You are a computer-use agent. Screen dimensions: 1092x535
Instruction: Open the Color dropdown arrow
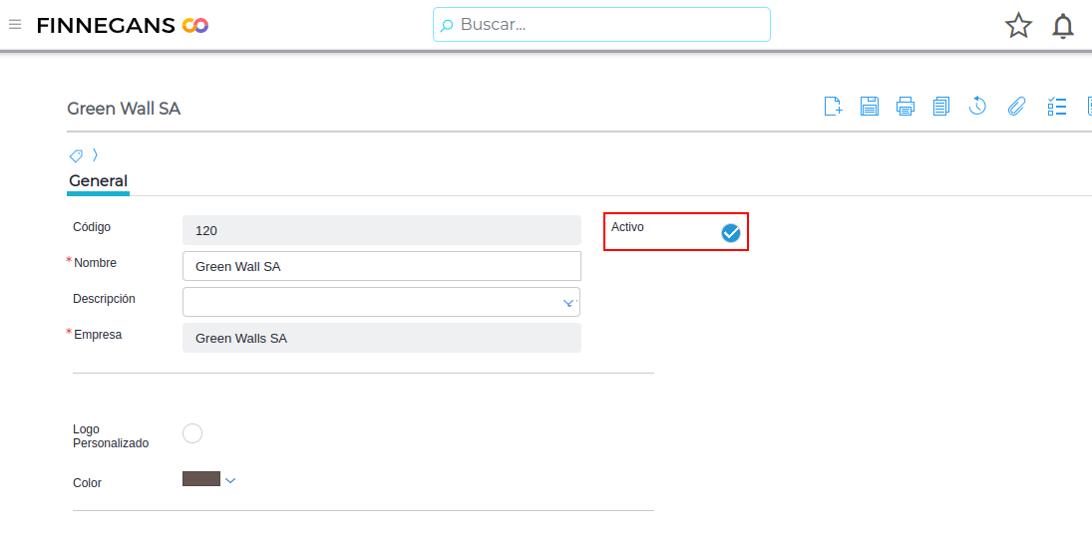point(230,480)
